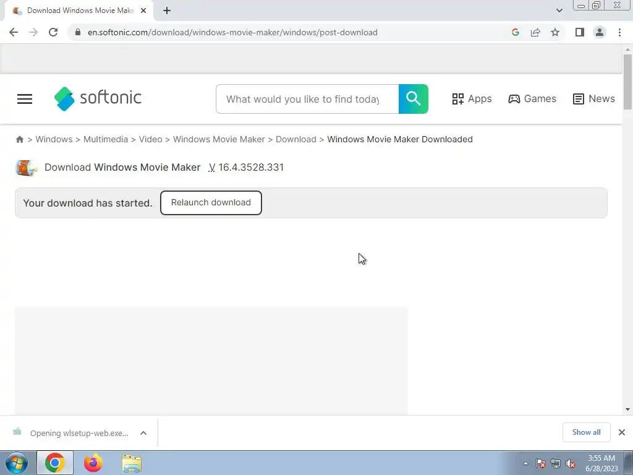
Task: Launch Firefox from the taskbar
Action: click(x=93, y=463)
